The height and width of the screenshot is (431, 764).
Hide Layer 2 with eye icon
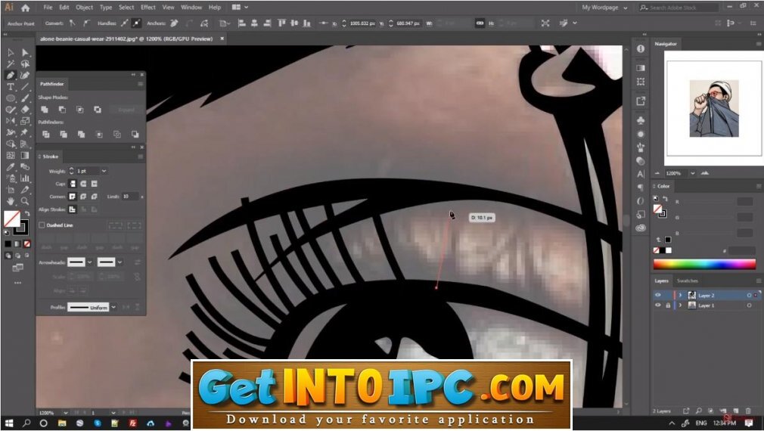point(658,295)
